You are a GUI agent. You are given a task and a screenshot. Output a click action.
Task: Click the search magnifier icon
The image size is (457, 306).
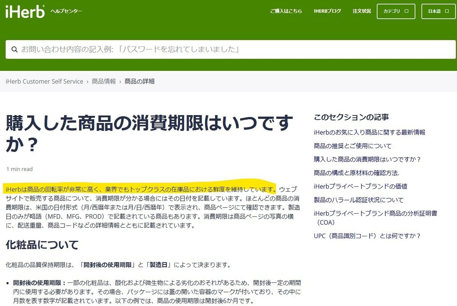click(14, 50)
